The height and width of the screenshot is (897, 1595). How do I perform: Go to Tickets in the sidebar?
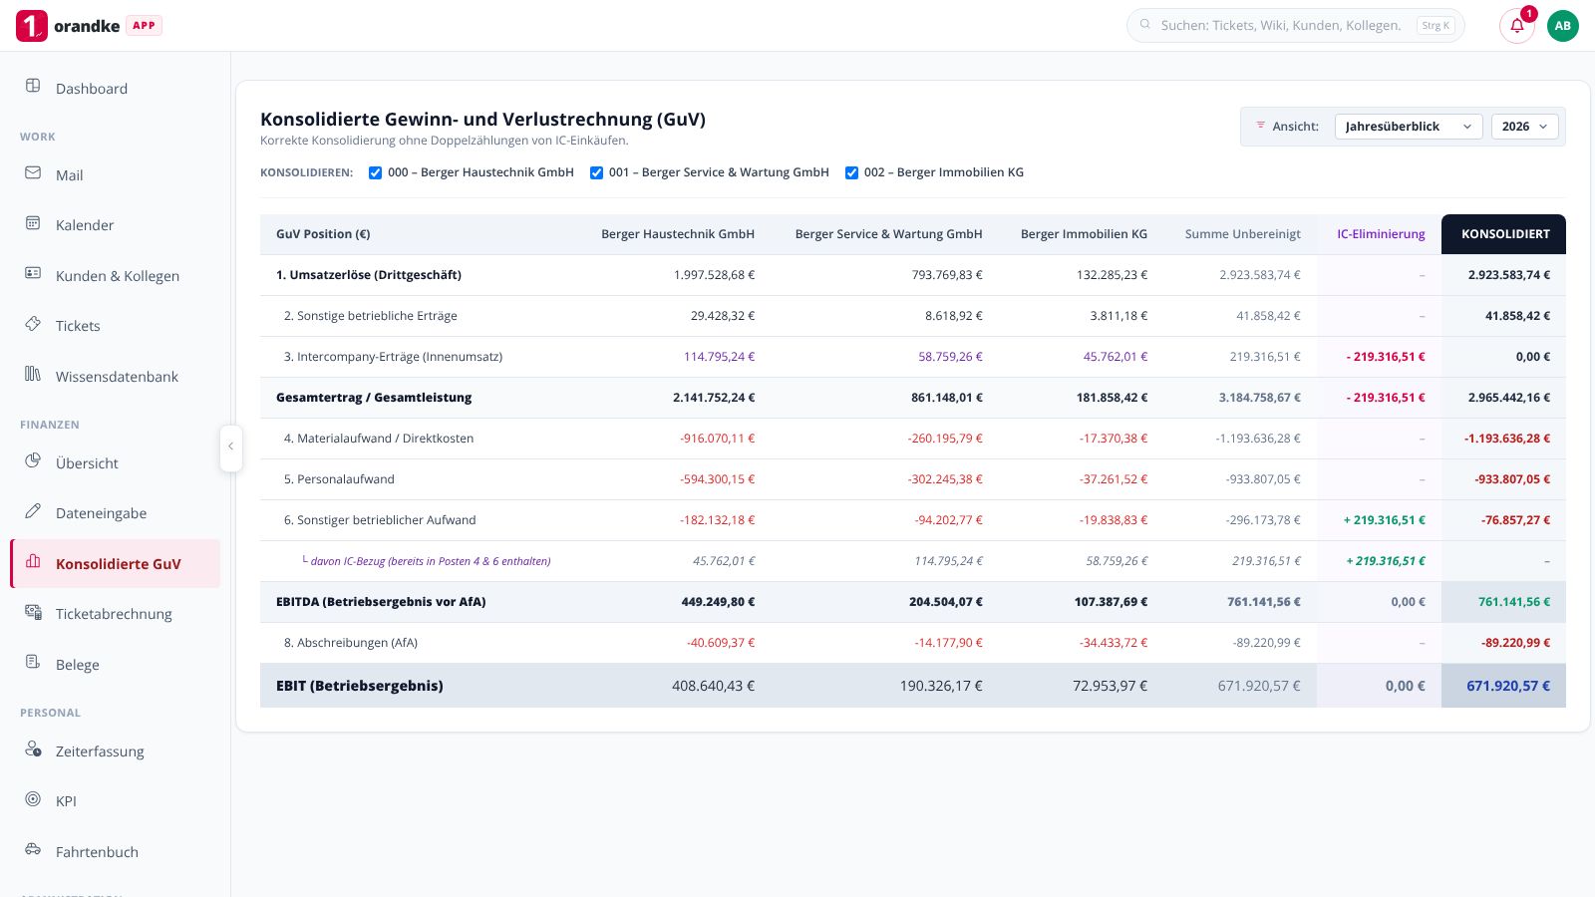click(x=116, y=325)
